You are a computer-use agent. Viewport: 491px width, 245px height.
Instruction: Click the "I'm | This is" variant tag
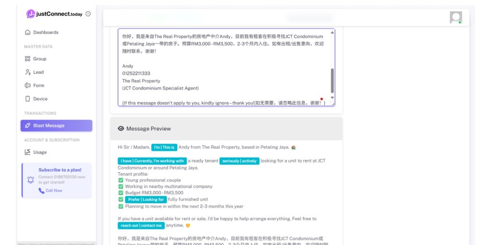pos(164,147)
